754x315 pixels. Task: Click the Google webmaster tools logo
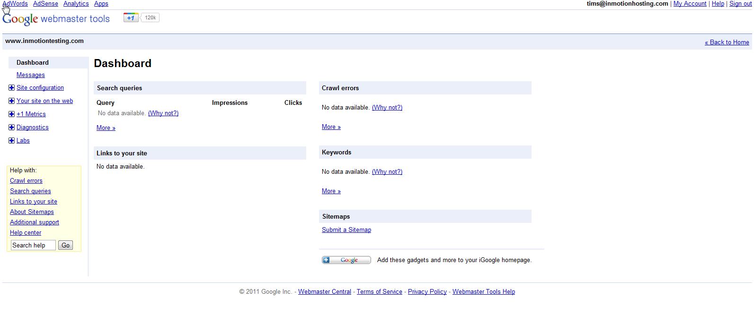[56, 19]
